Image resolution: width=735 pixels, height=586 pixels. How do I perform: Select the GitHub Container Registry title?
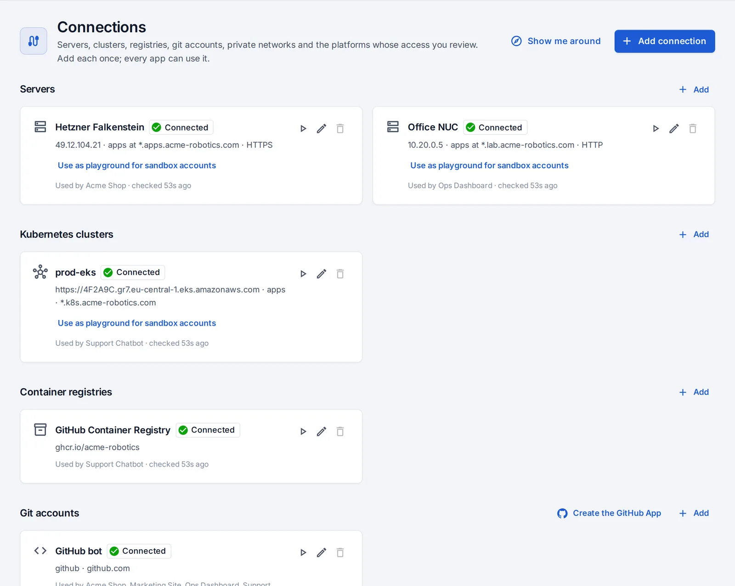[113, 430]
